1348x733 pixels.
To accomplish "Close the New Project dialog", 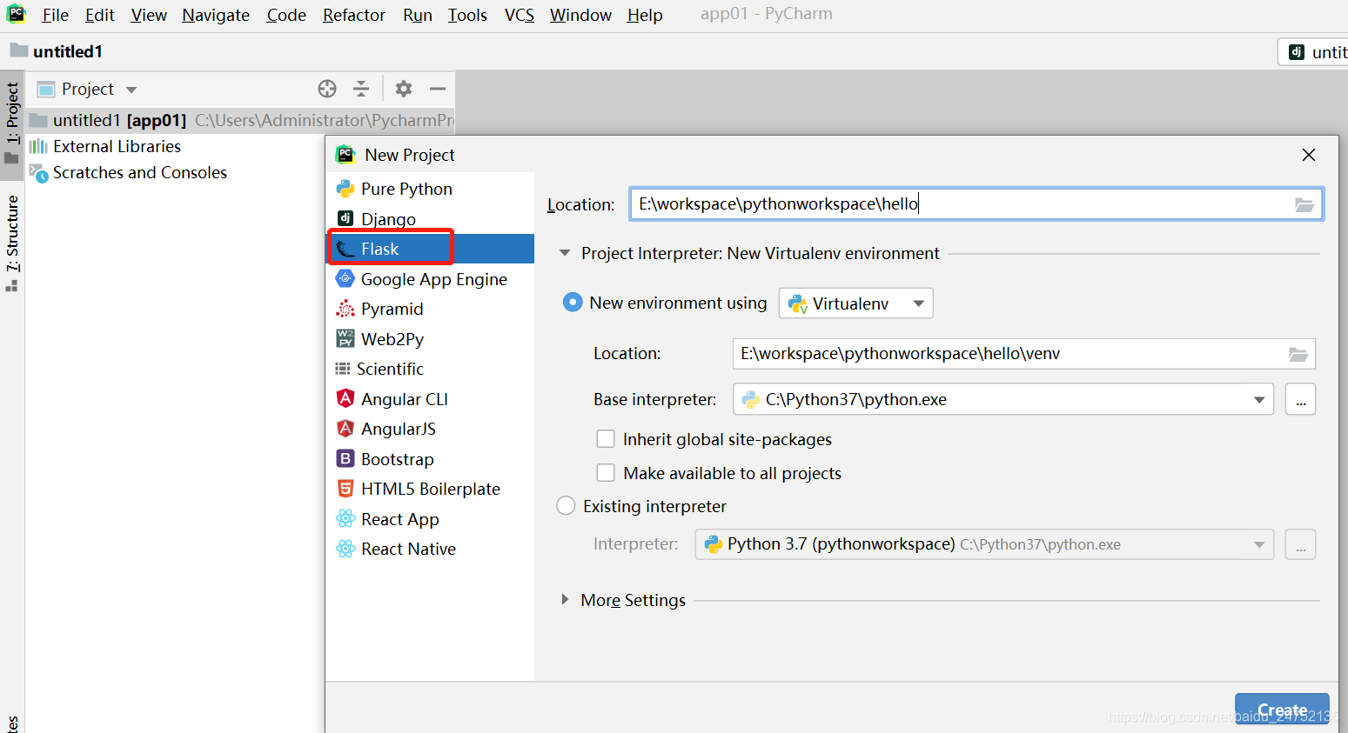I will 1308,155.
